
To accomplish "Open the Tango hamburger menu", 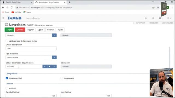I will pos(3,18).
